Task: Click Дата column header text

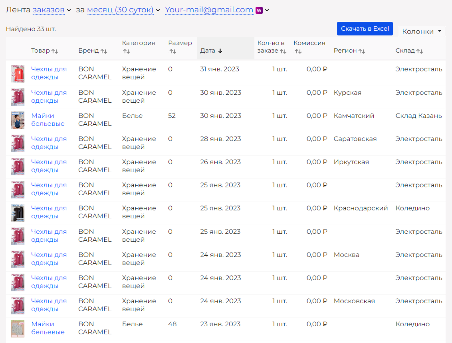Action: [x=207, y=50]
